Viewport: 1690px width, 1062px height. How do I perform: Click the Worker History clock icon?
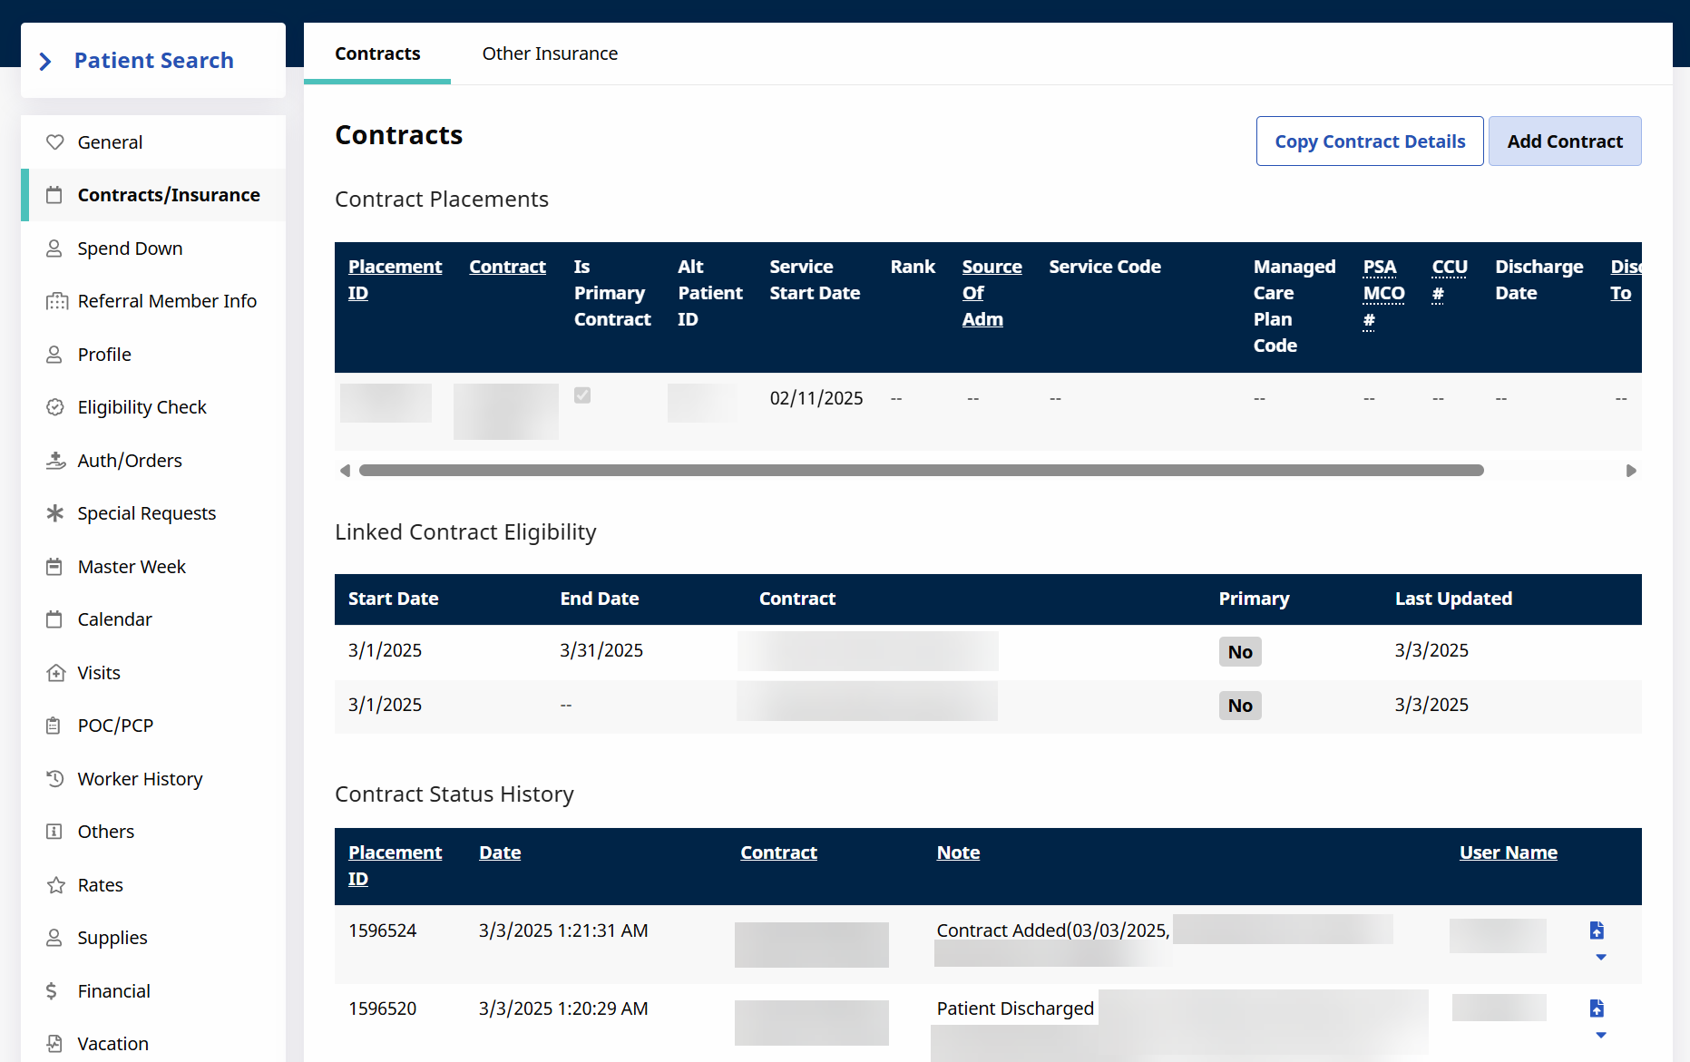55,779
